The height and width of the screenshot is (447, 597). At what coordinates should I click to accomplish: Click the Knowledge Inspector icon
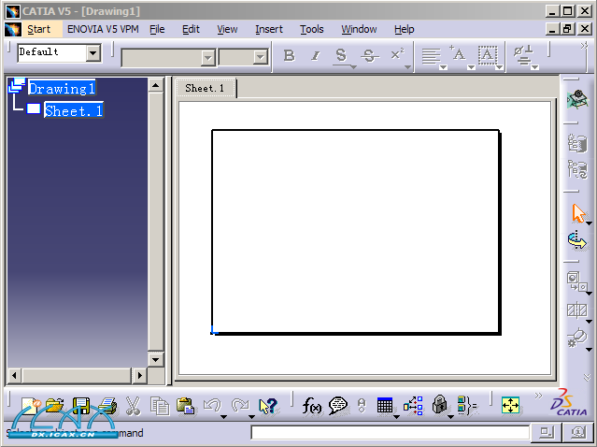414,406
